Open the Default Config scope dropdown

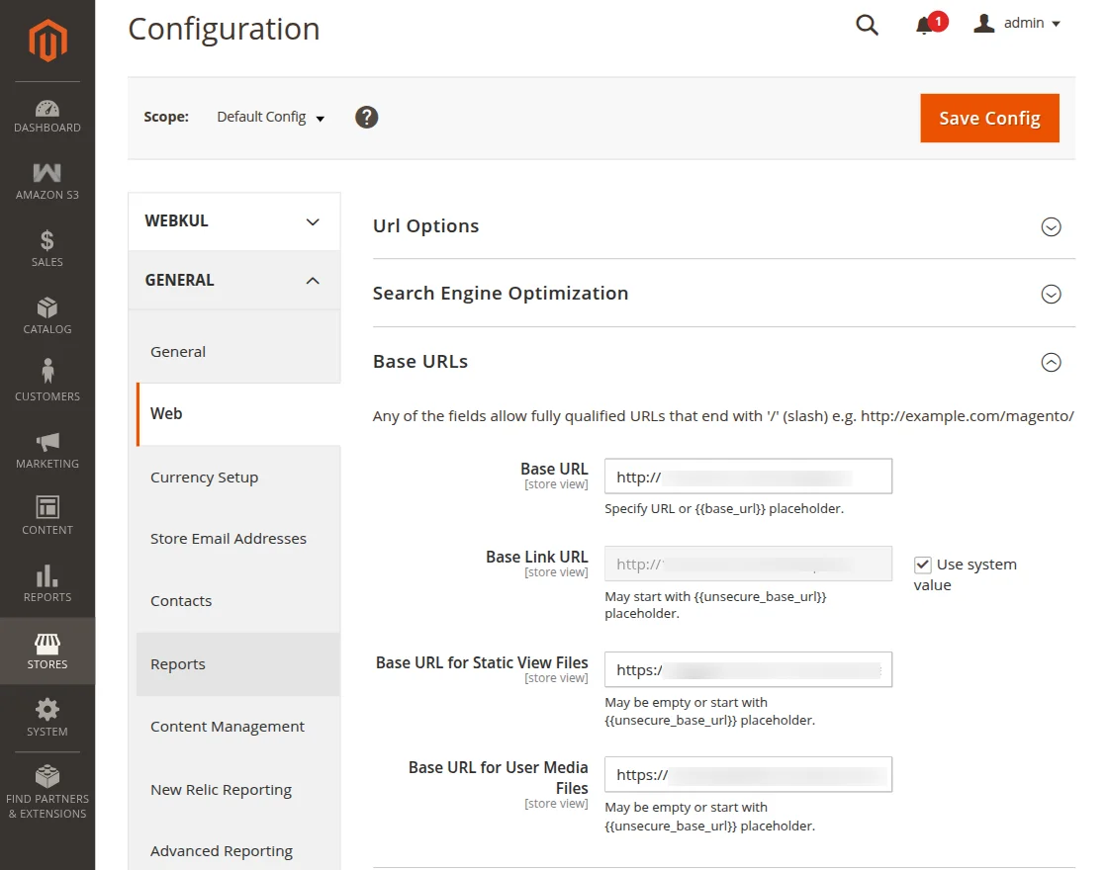[271, 118]
